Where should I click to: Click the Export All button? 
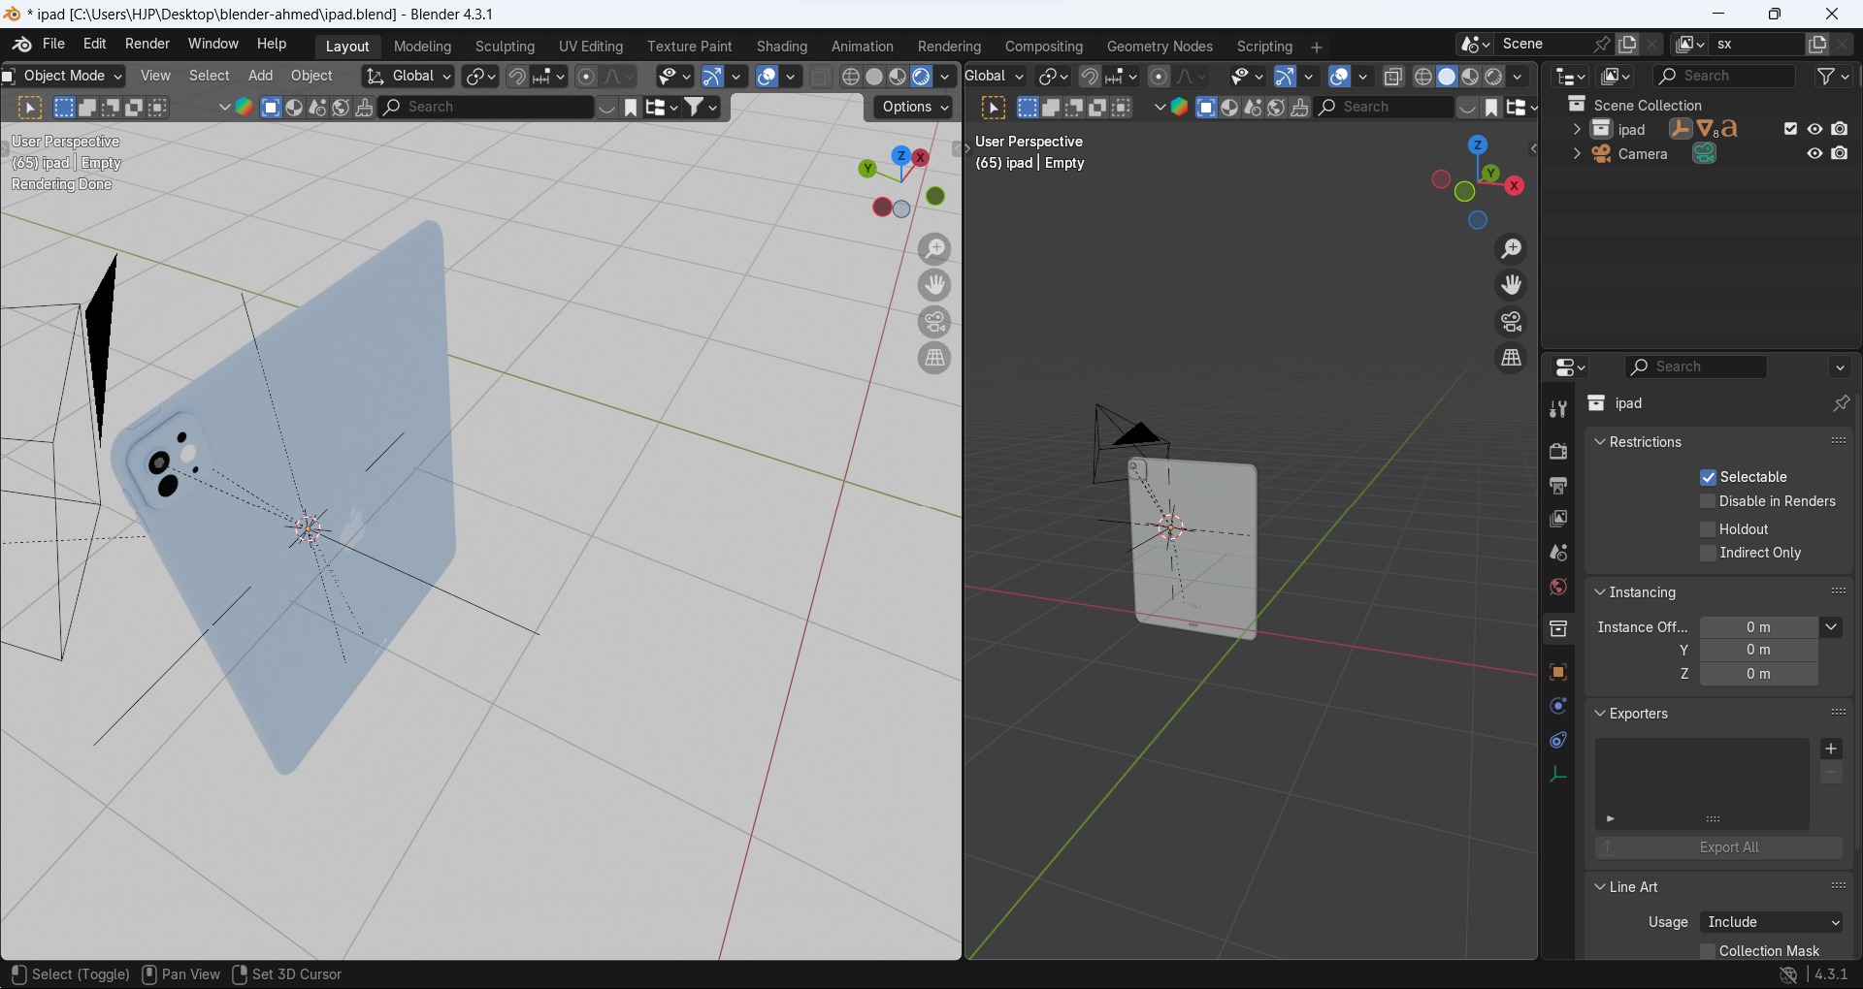1719,848
